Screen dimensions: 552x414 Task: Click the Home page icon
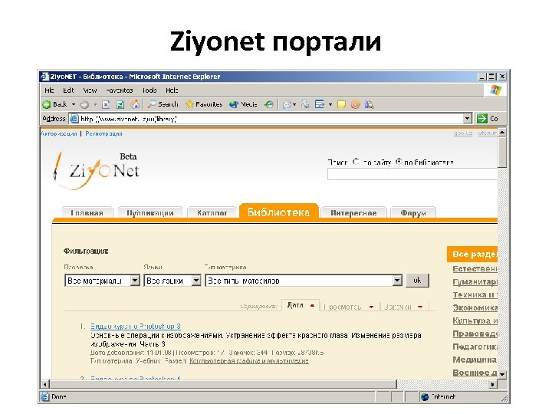pyautogui.click(x=135, y=104)
